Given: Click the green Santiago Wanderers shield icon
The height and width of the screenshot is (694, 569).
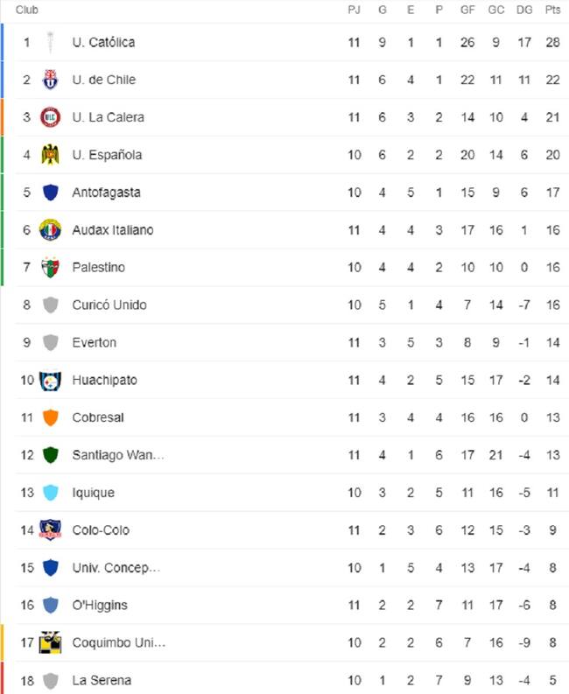Looking at the screenshot, I should click(50, 455).
